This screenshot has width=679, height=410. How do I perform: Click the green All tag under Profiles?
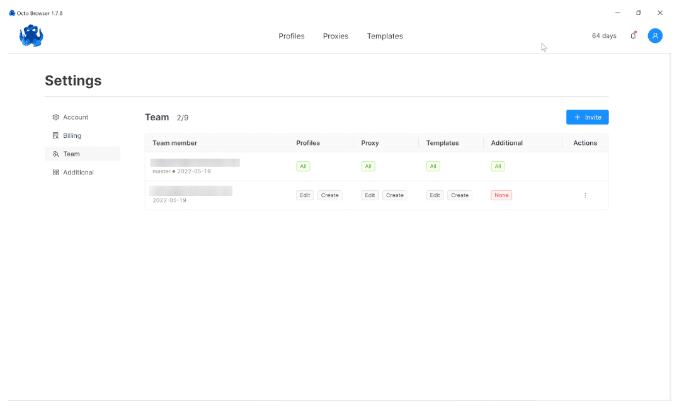(303, 166)
